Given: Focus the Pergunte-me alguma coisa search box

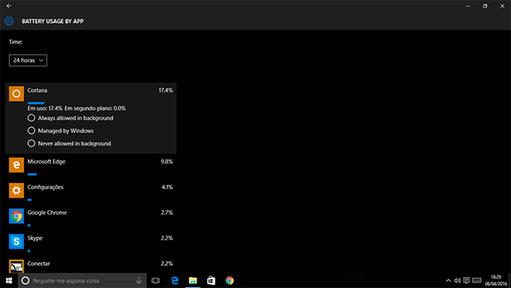Looking at the screenshot, I should (82, 281).
